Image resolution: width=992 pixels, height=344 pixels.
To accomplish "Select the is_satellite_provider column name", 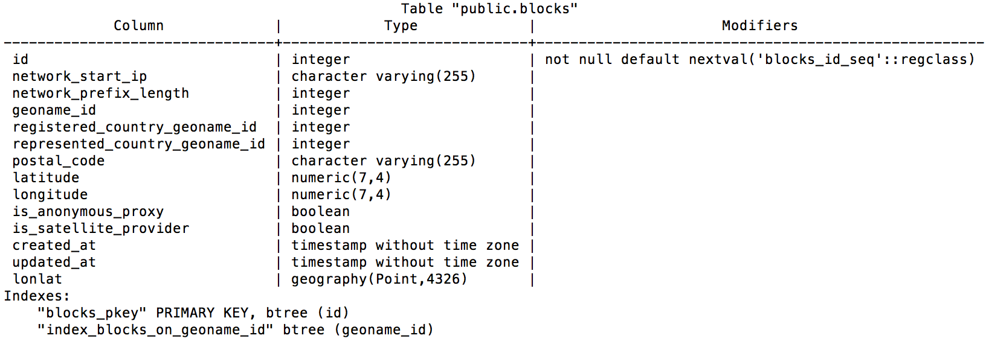I will tap(101, 229).
